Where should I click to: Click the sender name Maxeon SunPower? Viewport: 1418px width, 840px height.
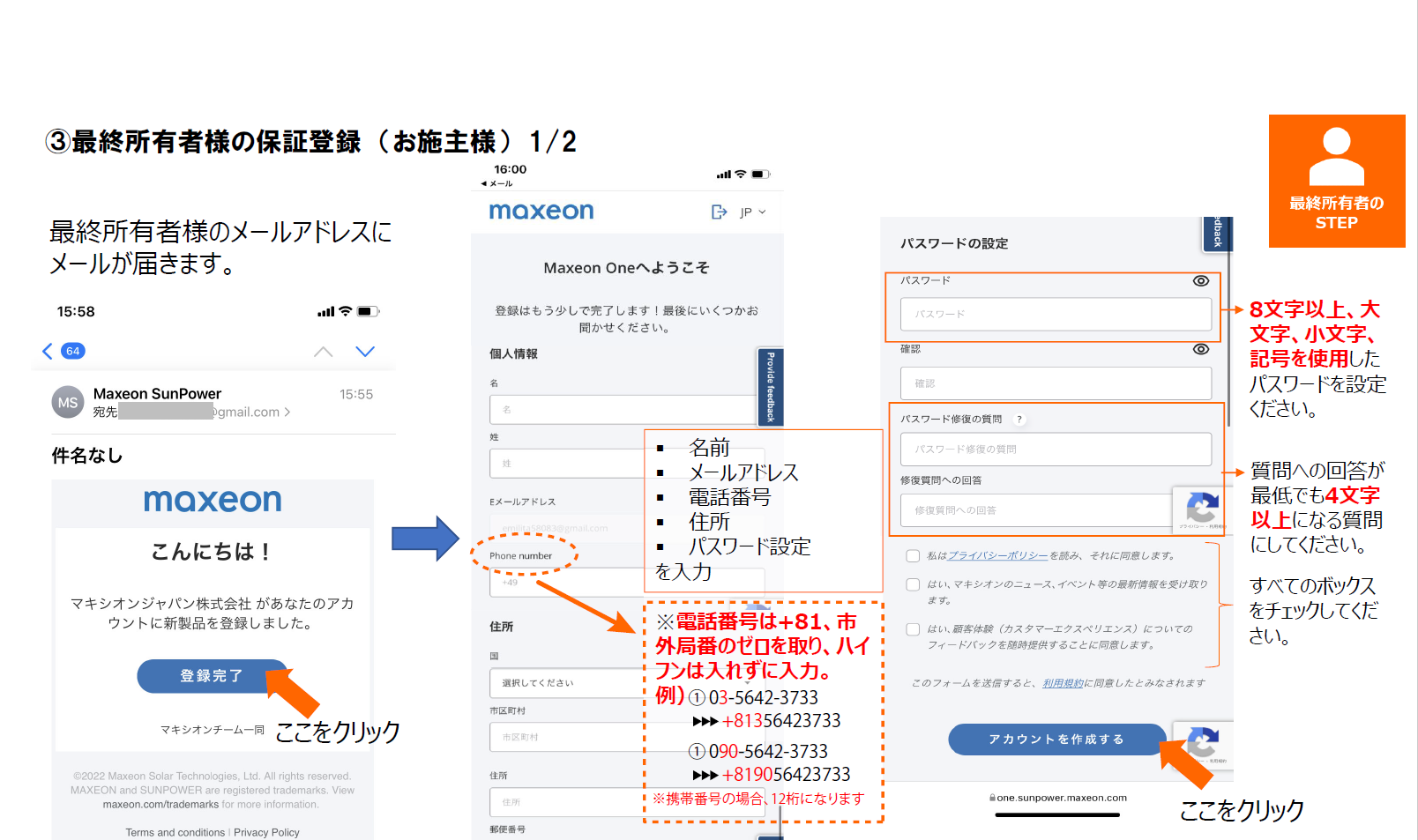(x=157, y=394)
